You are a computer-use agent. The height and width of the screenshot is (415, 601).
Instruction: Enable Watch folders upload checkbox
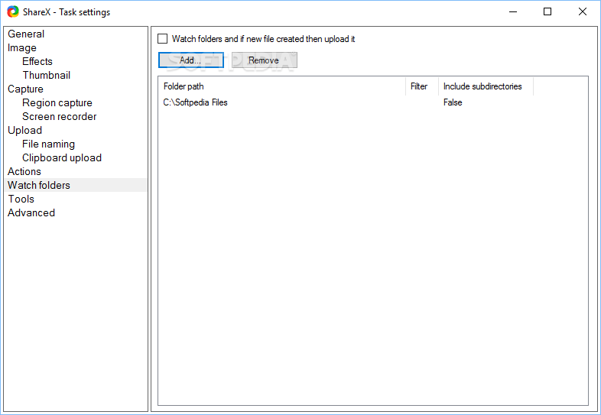[x=163, y=39]
